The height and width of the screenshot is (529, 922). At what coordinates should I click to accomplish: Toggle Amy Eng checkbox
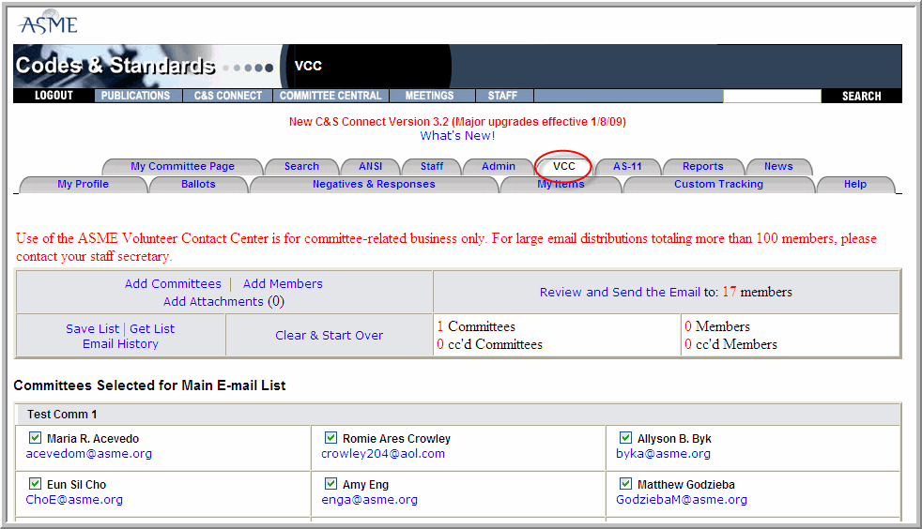click(331, 484)
